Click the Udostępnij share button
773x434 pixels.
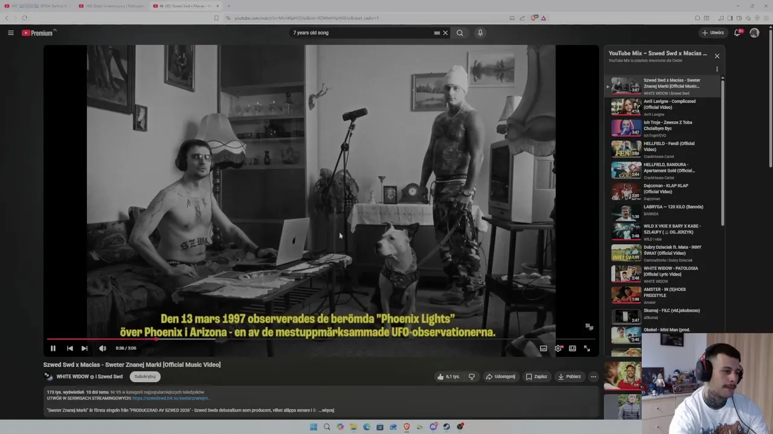click(501, 377)
